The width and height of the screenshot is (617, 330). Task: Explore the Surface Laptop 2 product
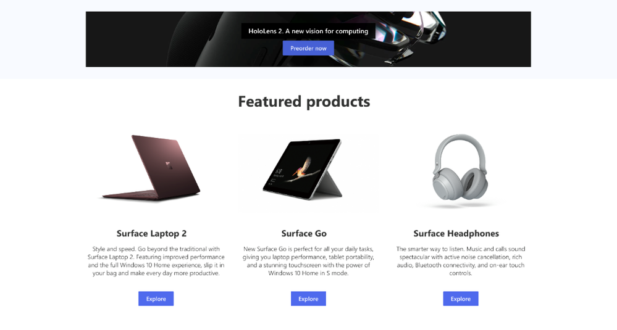click(x=156, y=299)
